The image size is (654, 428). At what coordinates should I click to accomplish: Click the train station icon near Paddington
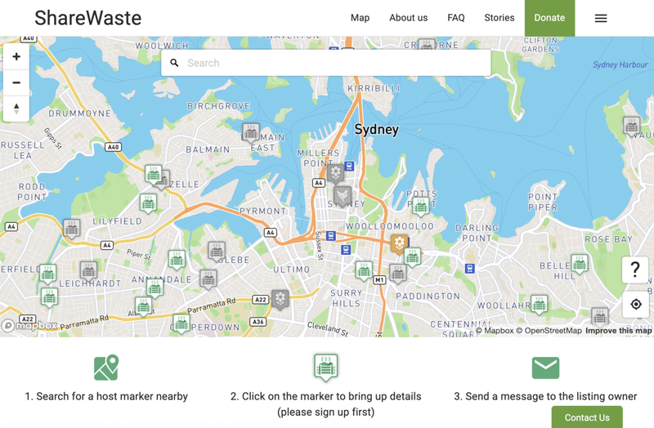click(x=469, y=269)
